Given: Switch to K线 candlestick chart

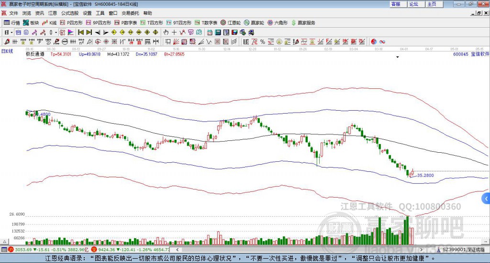Looking at the screenshot, I should coord(49,23).
